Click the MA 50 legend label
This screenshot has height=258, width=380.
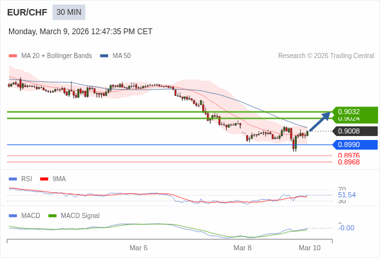coord(122,56)
